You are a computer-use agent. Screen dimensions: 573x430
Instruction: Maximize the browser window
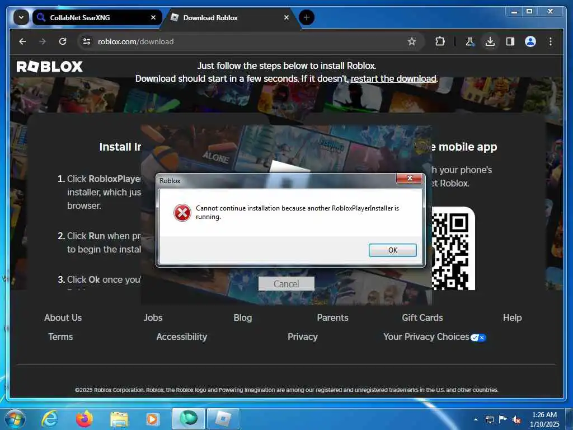click(x=529, y=12)
